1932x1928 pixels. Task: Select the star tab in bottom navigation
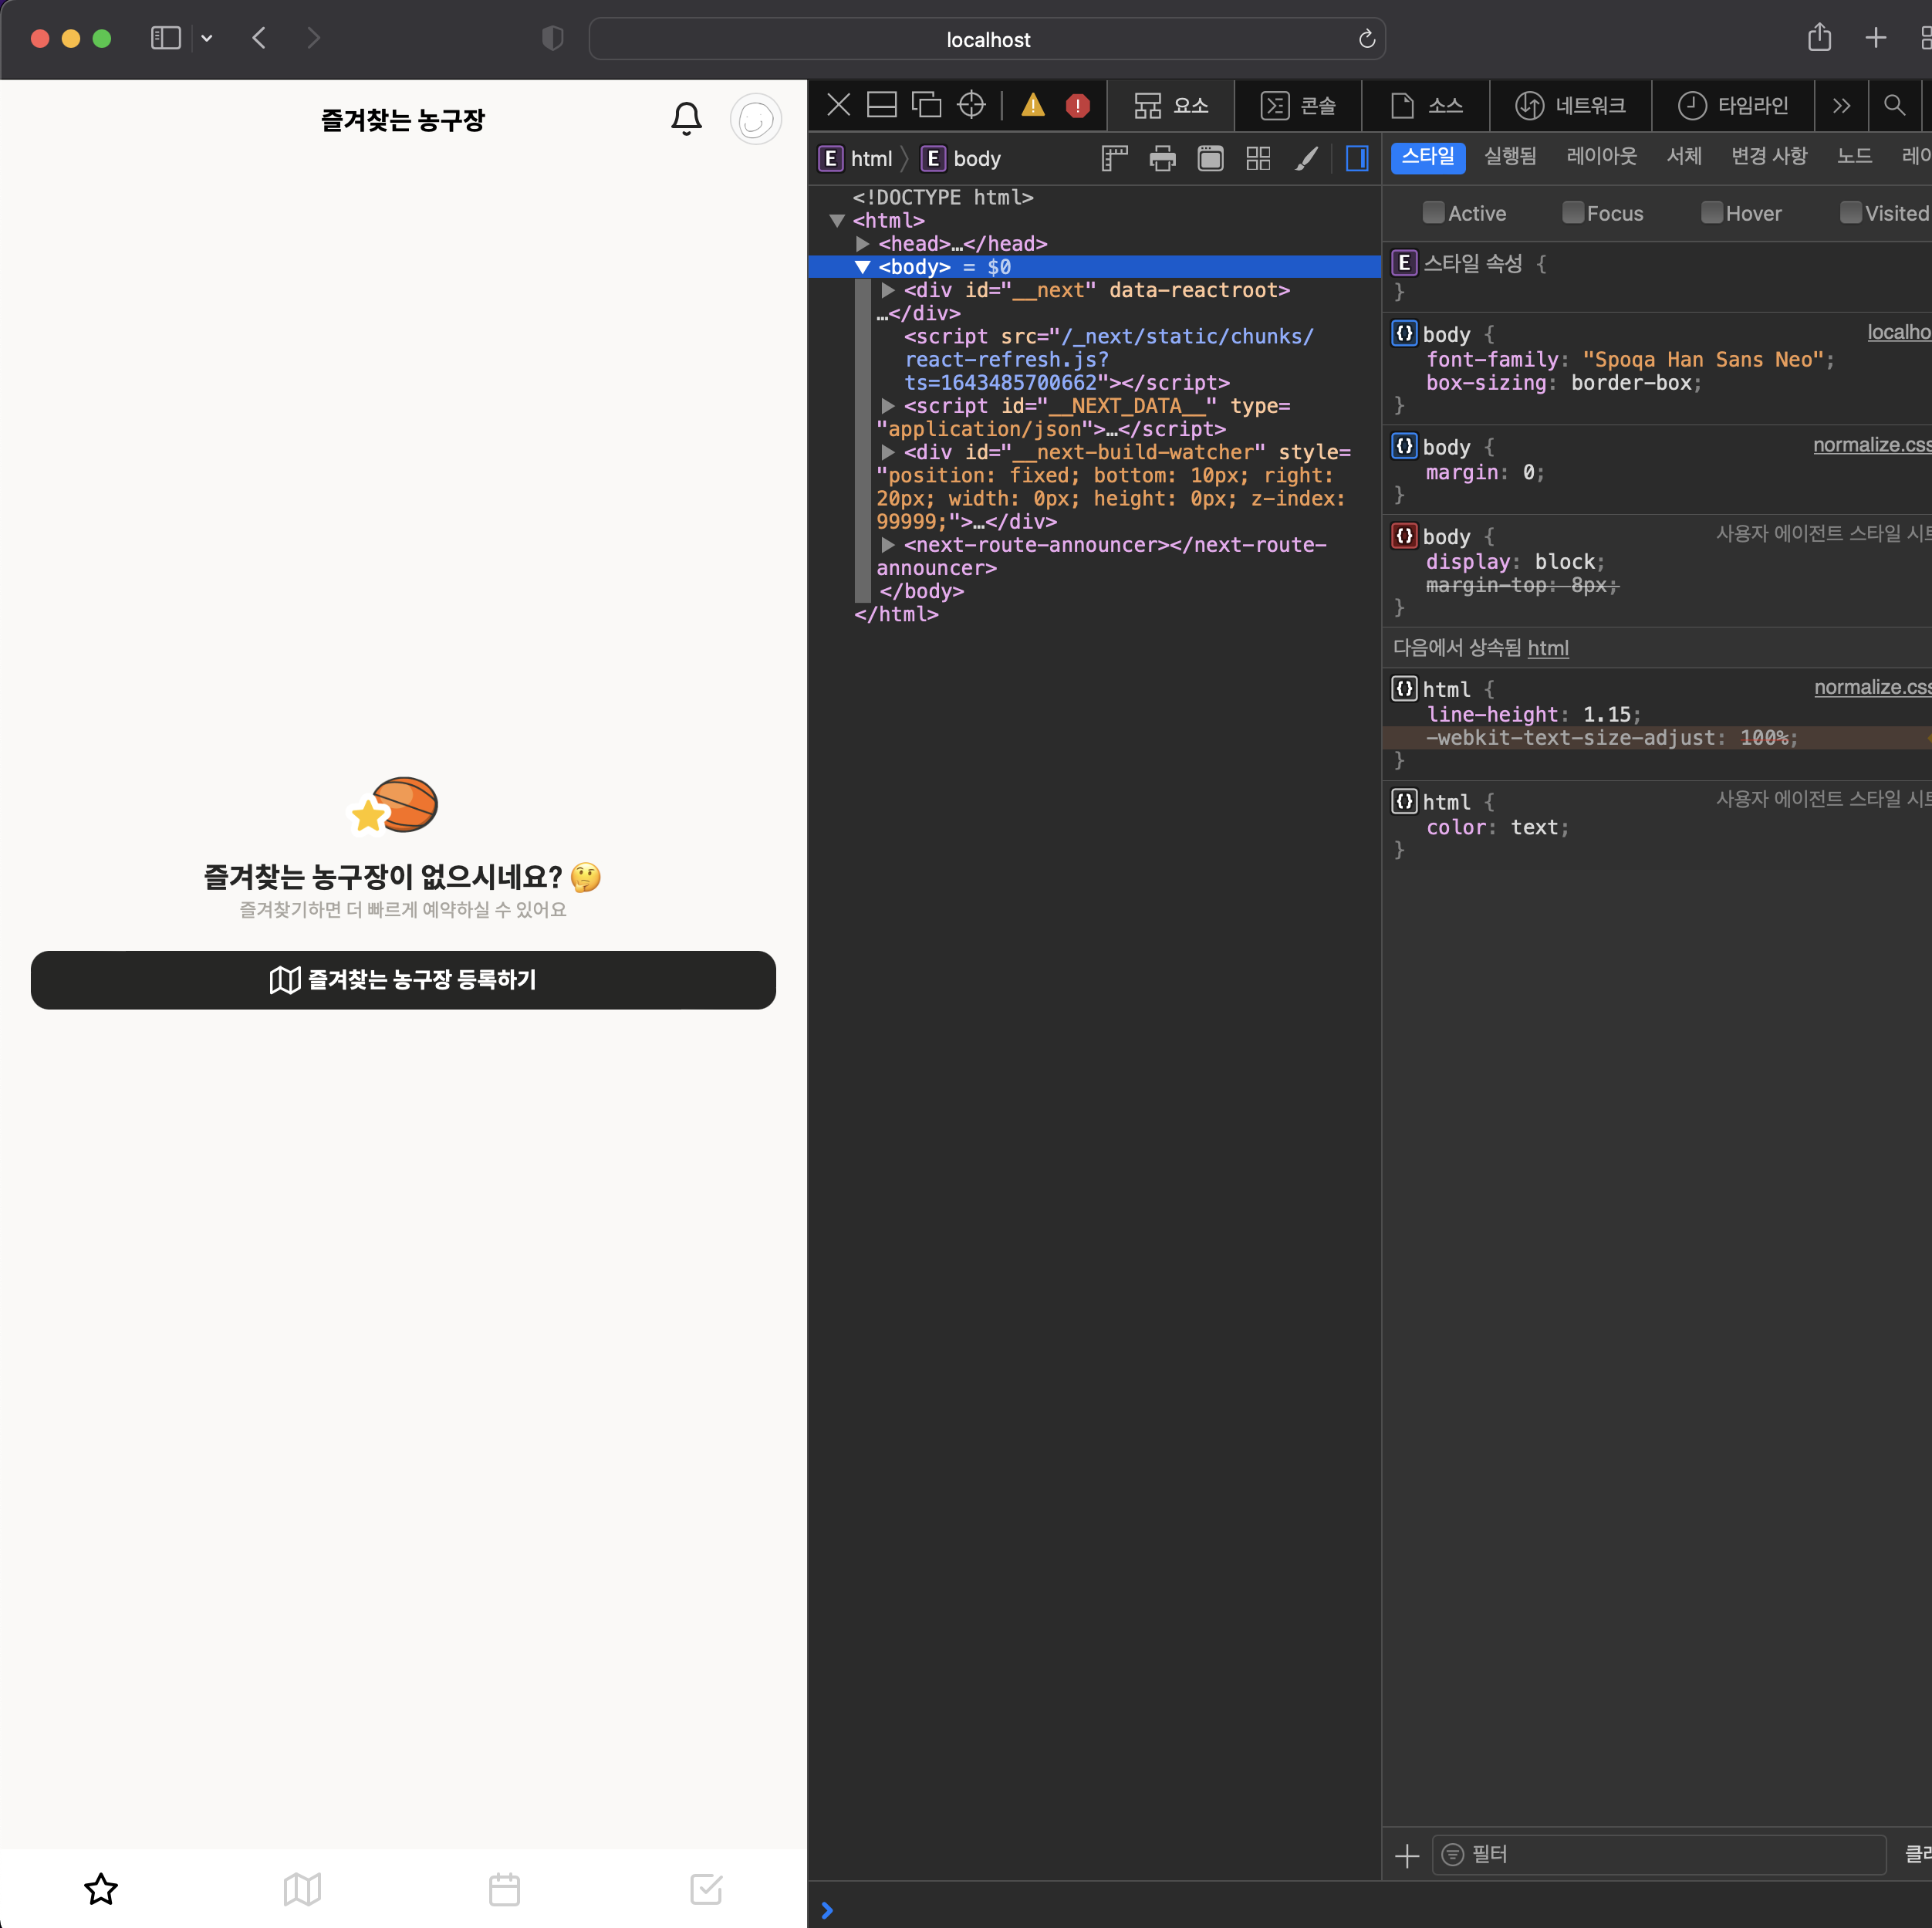pyautogui.click(x=100, y=1889)
